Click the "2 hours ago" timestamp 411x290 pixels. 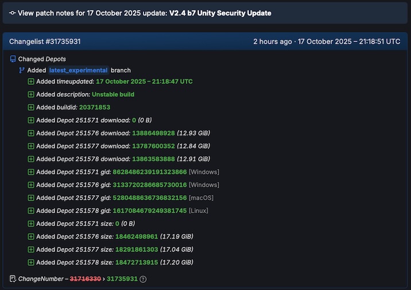[x=273, y=41]
